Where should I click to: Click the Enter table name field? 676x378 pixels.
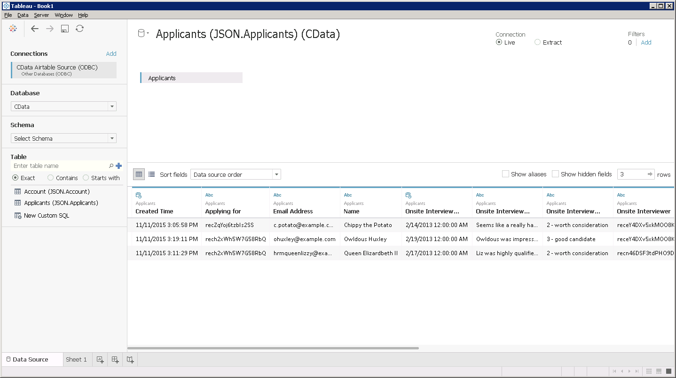click(x=59, y=166)
